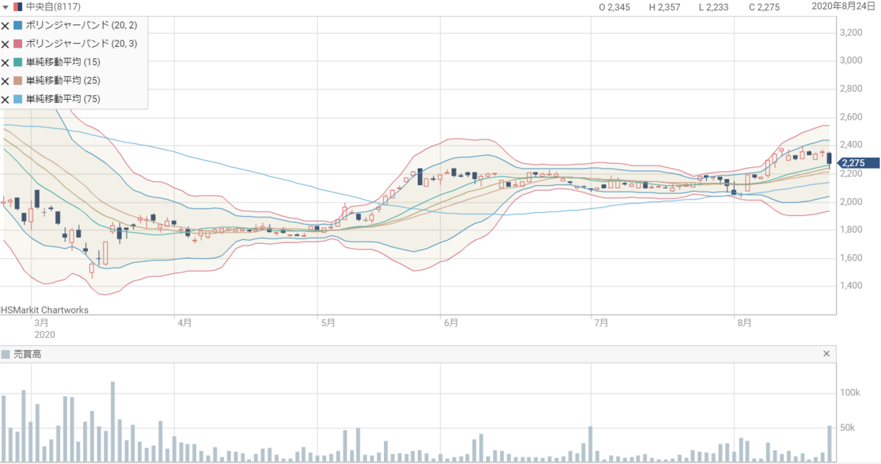Click the 3月 axis label
The width and height of the screenshot is (881, 464).
click(x=41, y=322)
